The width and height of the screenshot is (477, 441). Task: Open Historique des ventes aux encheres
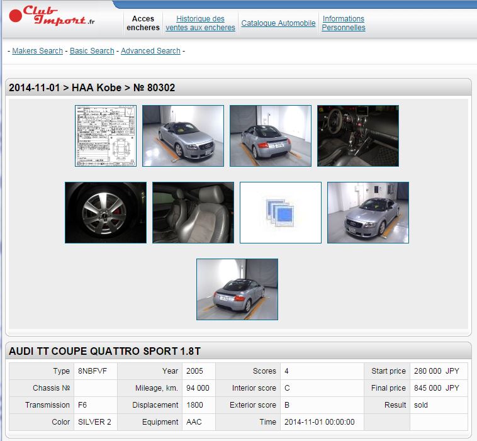click(201, 23)
